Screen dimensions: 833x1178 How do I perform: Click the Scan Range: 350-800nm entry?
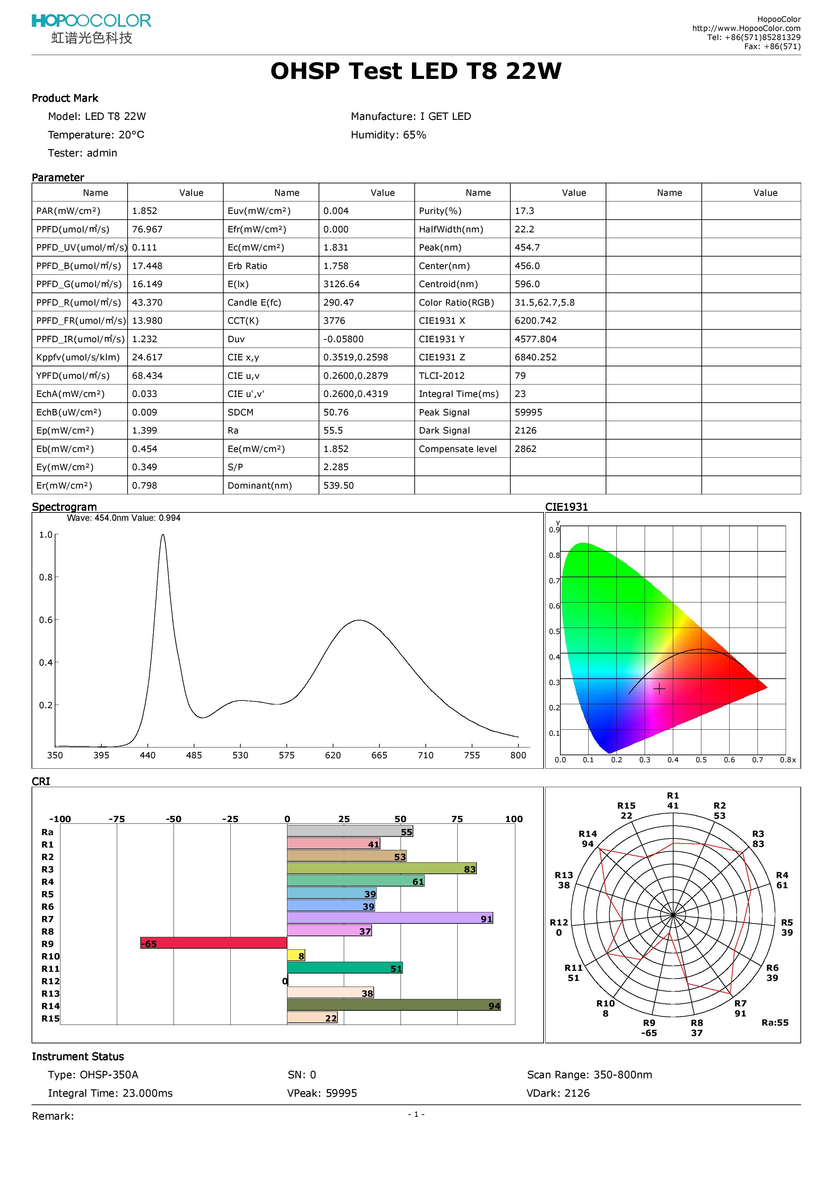[x=589, y=1075]
